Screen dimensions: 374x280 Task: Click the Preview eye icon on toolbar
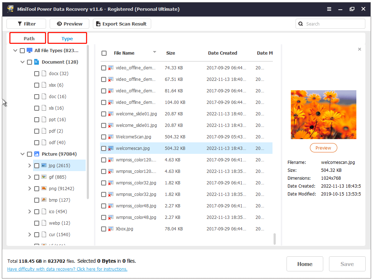tap(59, 24)
